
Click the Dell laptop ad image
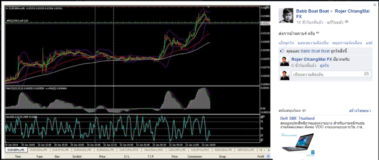click(298, 144)
